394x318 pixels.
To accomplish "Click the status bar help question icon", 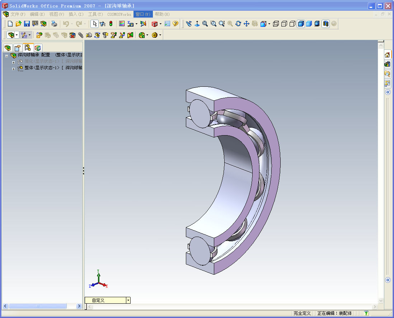I will pyautogui.click(x=366, y=313).
